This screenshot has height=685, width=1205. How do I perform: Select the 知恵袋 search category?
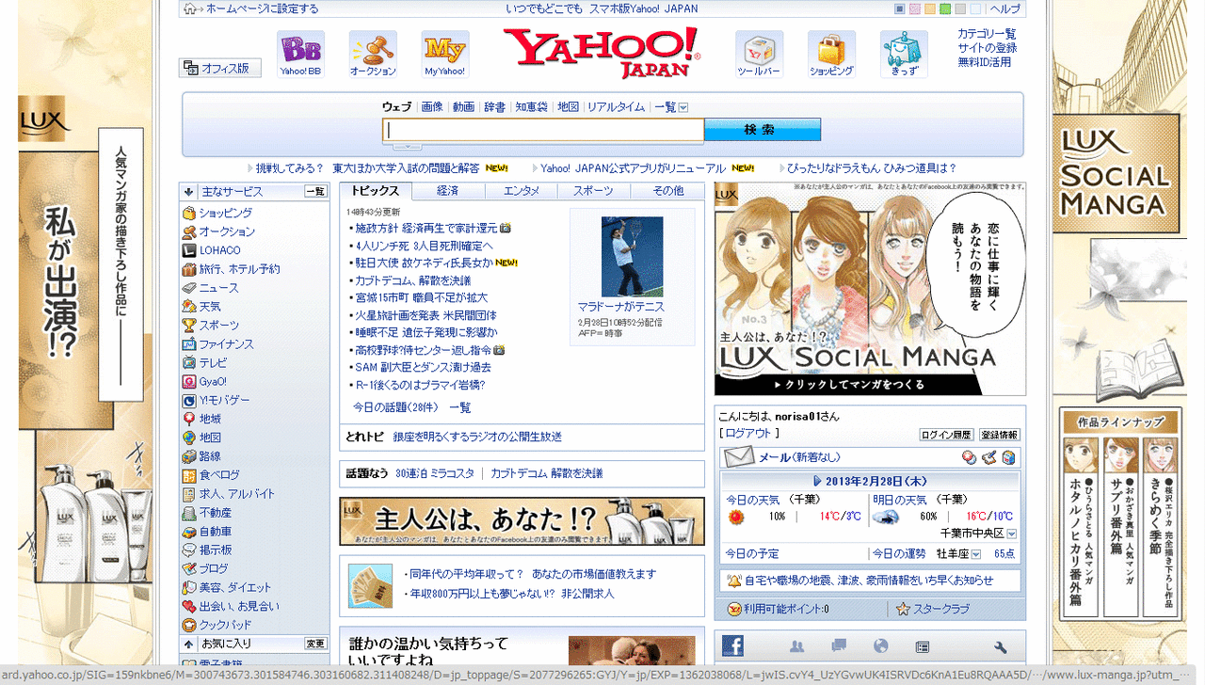(x=531, y=107)
